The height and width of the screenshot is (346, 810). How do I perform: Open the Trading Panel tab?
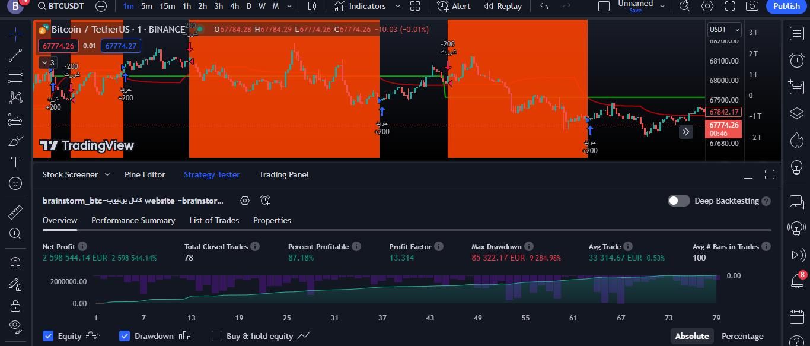(x=284, y=174)
